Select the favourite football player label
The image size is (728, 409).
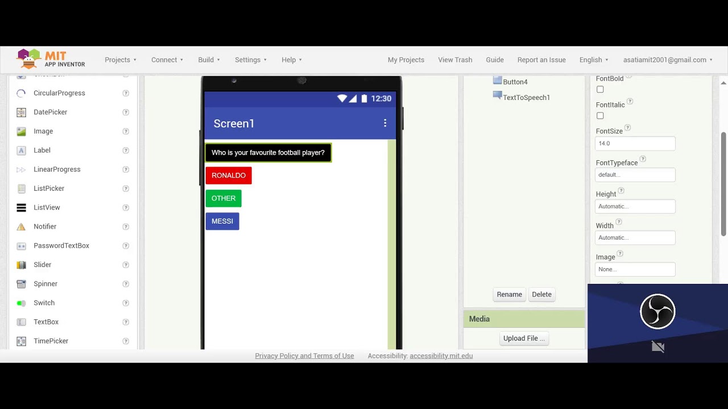click(268, 153)
